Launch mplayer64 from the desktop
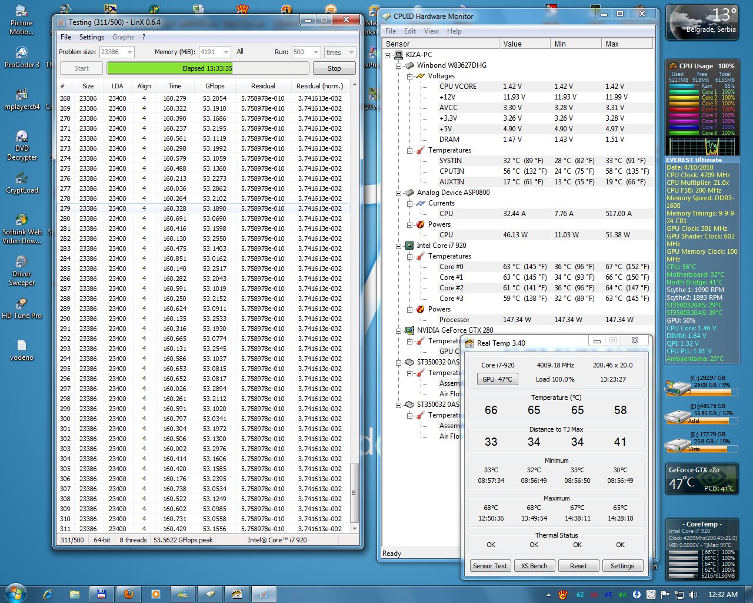Screen dimensions: 753x603 (22, 99)
